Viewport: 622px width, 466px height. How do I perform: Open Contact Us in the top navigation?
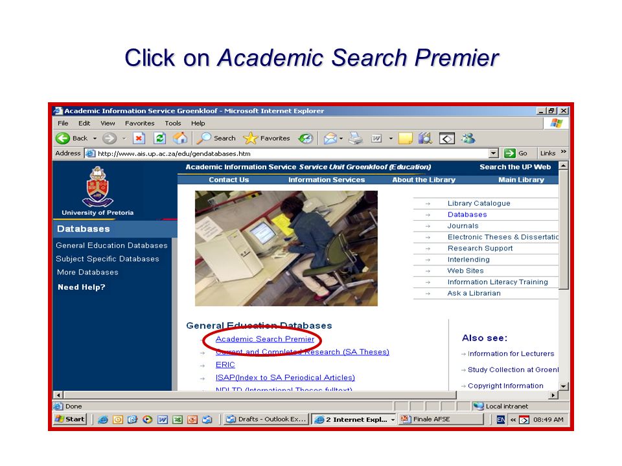[x=229, y=180]
